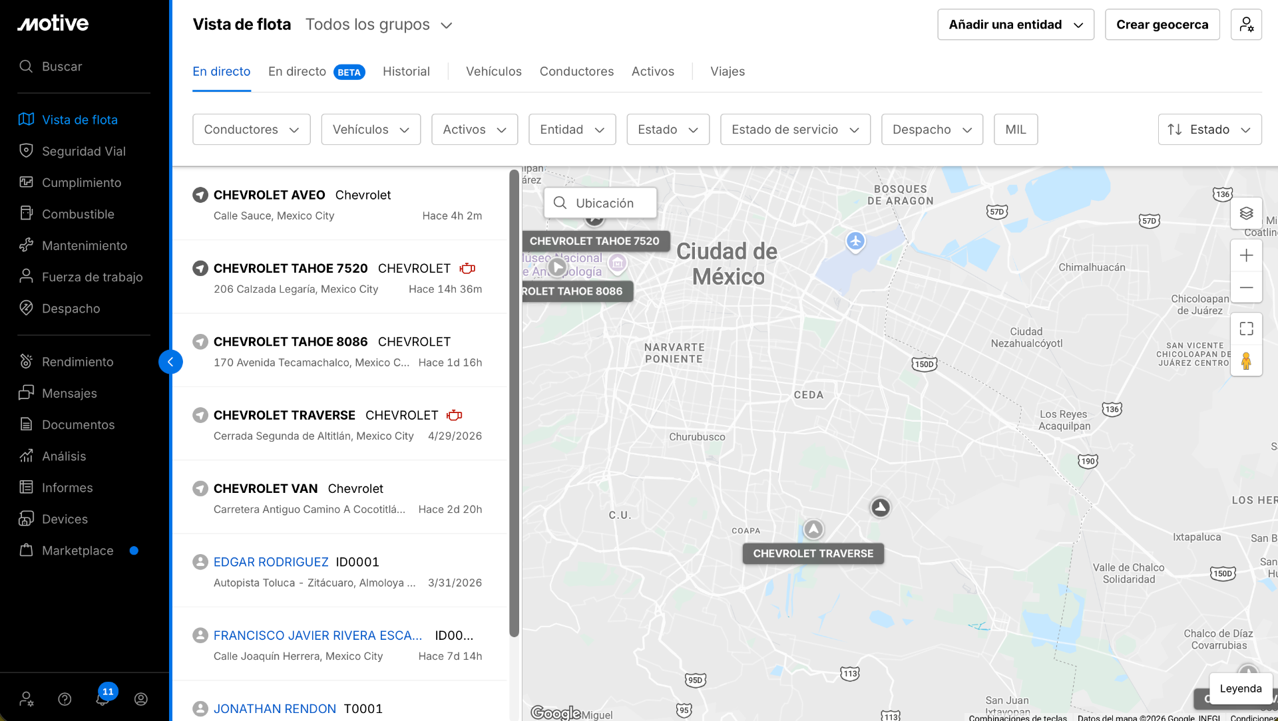Click the Crear geocerca button
This screenshot has width=1278, height=721.
1162,25
